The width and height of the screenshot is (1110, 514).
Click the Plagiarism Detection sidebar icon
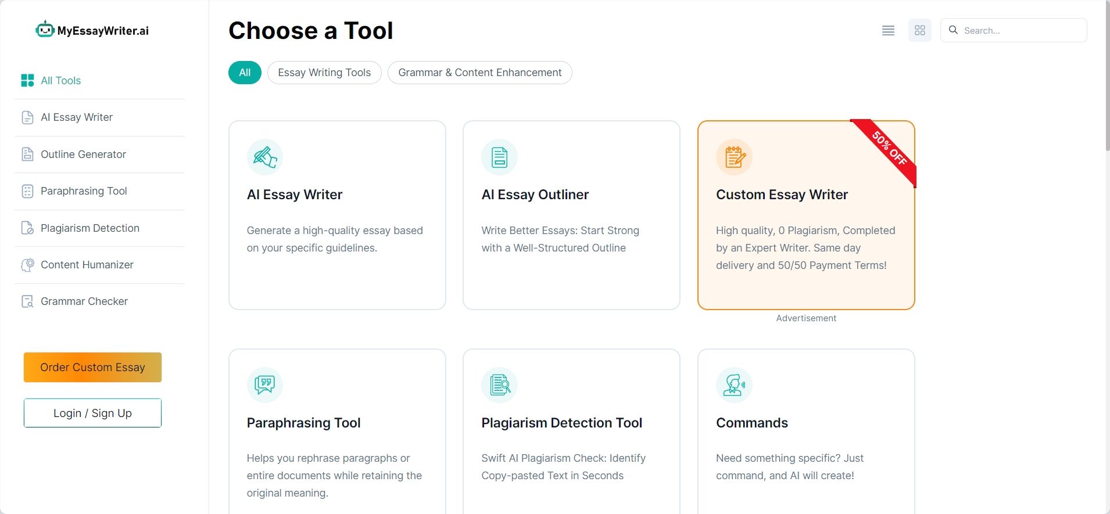pyautogui.click(x=27, y=228)
